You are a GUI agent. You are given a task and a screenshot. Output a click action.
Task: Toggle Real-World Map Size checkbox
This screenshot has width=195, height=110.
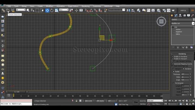172,66
